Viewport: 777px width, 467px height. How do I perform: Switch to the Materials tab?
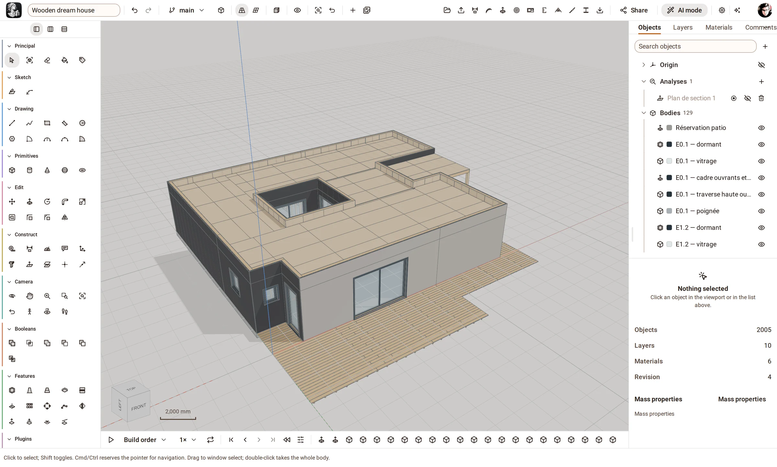tap(719, 28)
